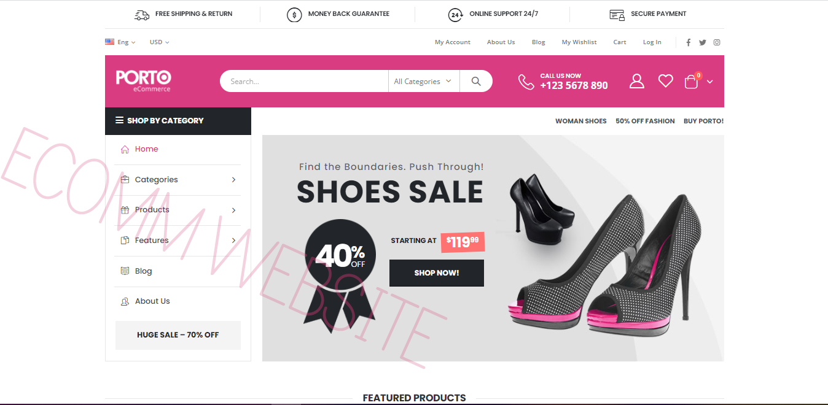Viewport: 828px width, 405px height.
Task: Click the Huge Sale – 70% Off banner
Action: coord(178,335)
